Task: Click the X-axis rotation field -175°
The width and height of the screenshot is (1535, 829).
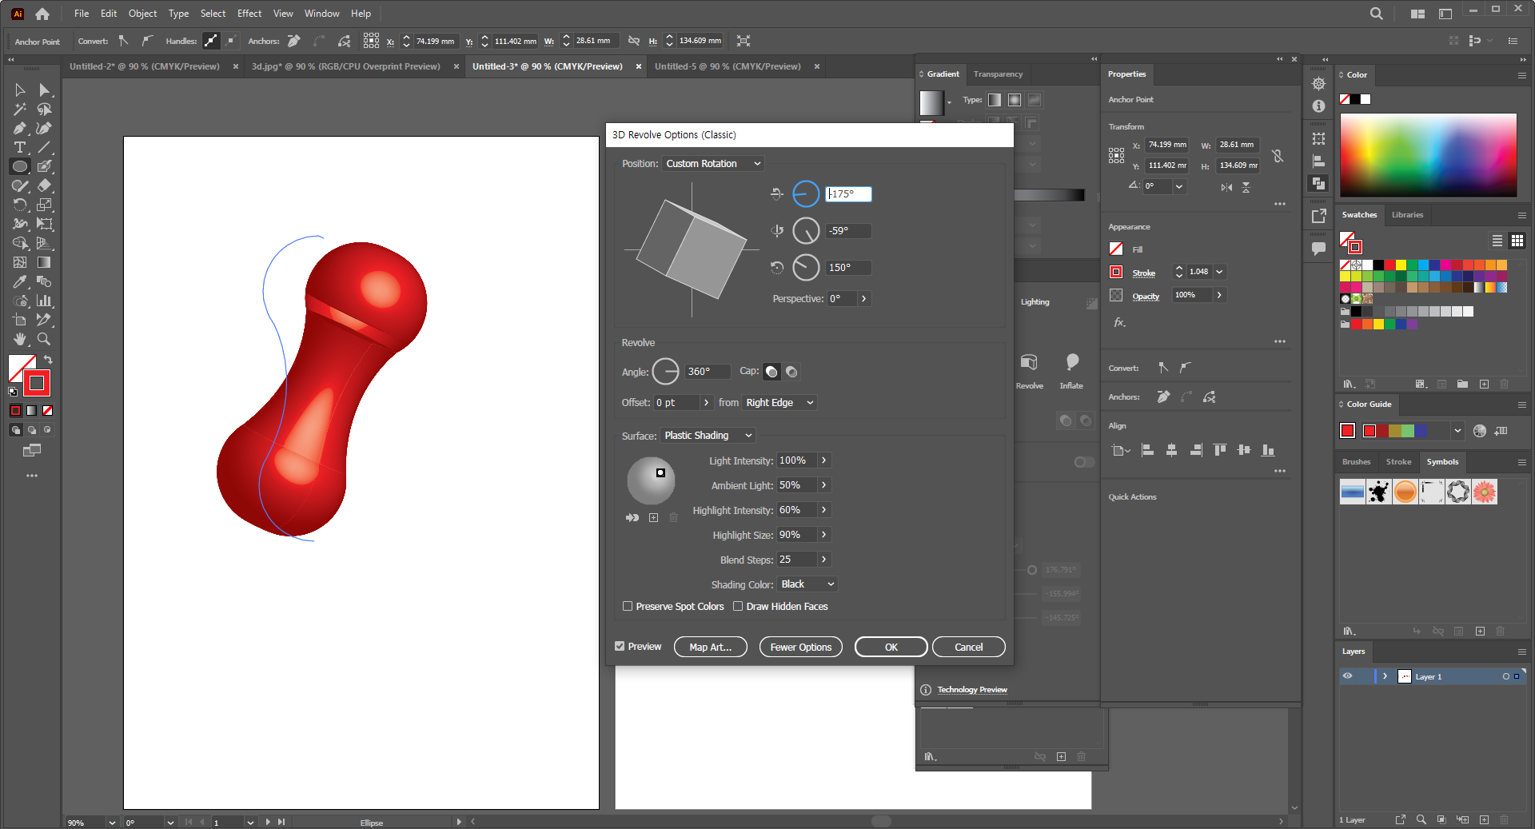Action: [x=848, y=194]
